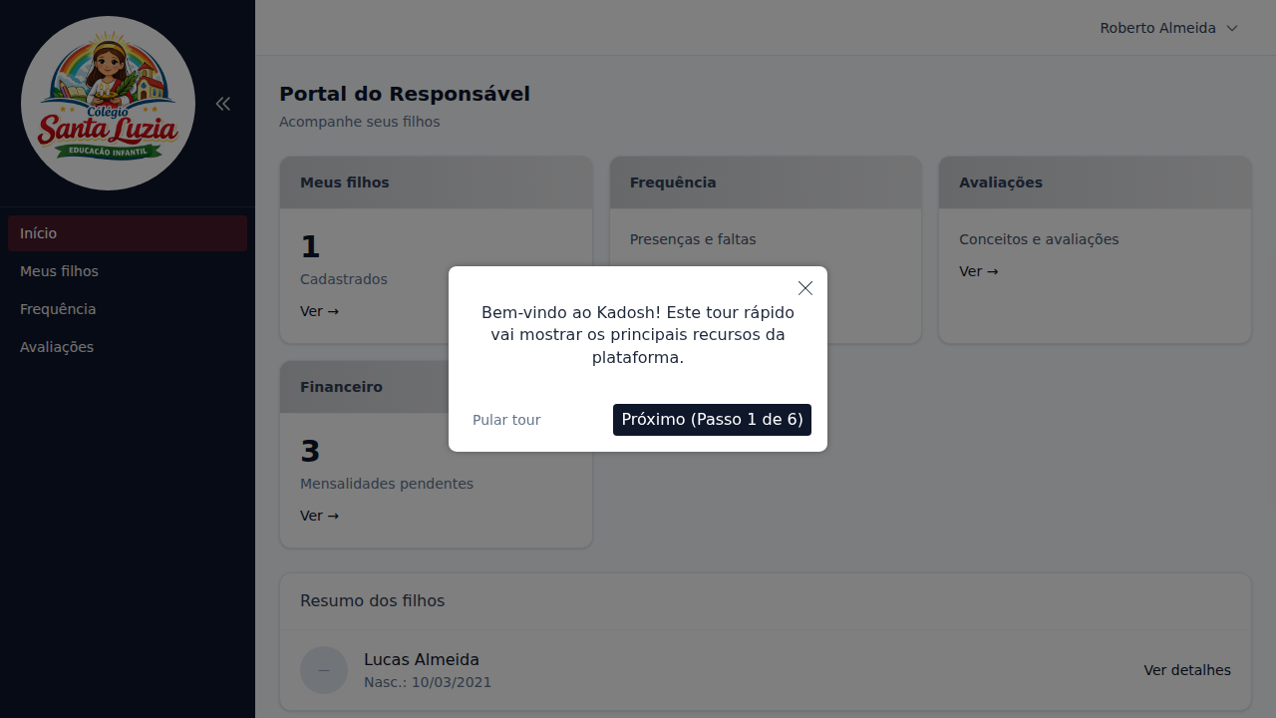The height and width of the screenshot is (718, 1276).
Task: Click Ver link in Financeiro card
Action: pos(319,516)
